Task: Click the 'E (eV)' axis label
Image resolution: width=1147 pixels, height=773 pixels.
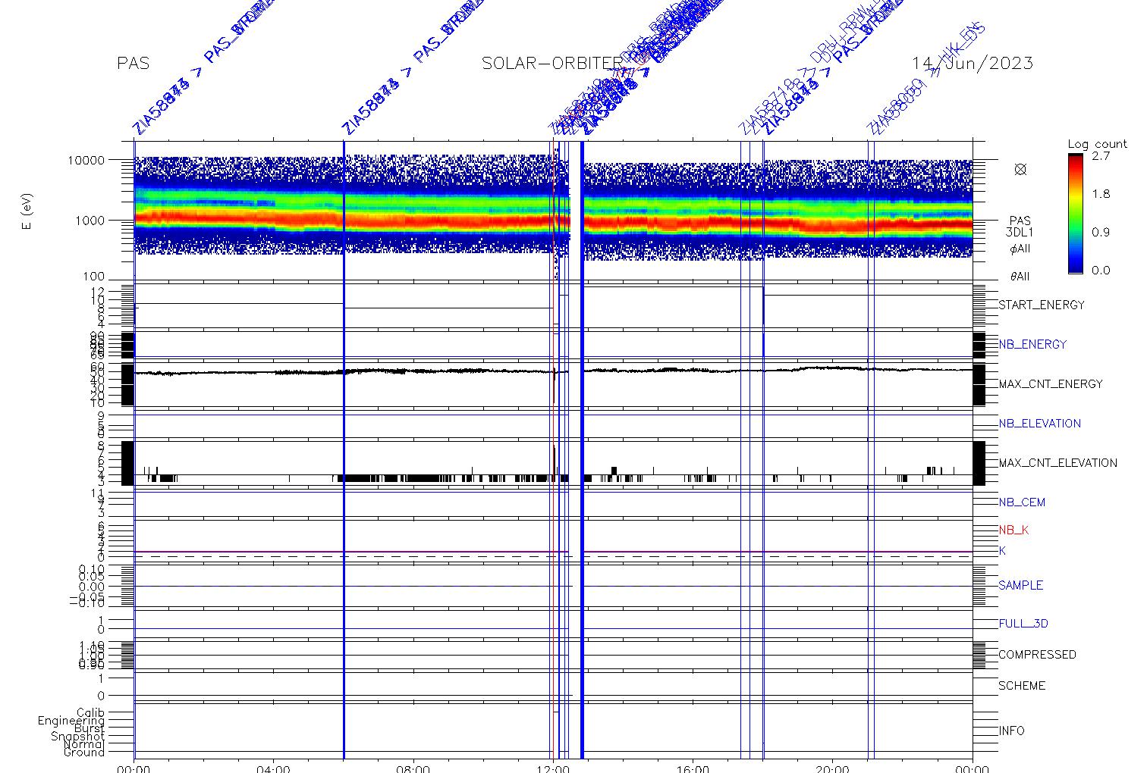Action: [28, 213]
